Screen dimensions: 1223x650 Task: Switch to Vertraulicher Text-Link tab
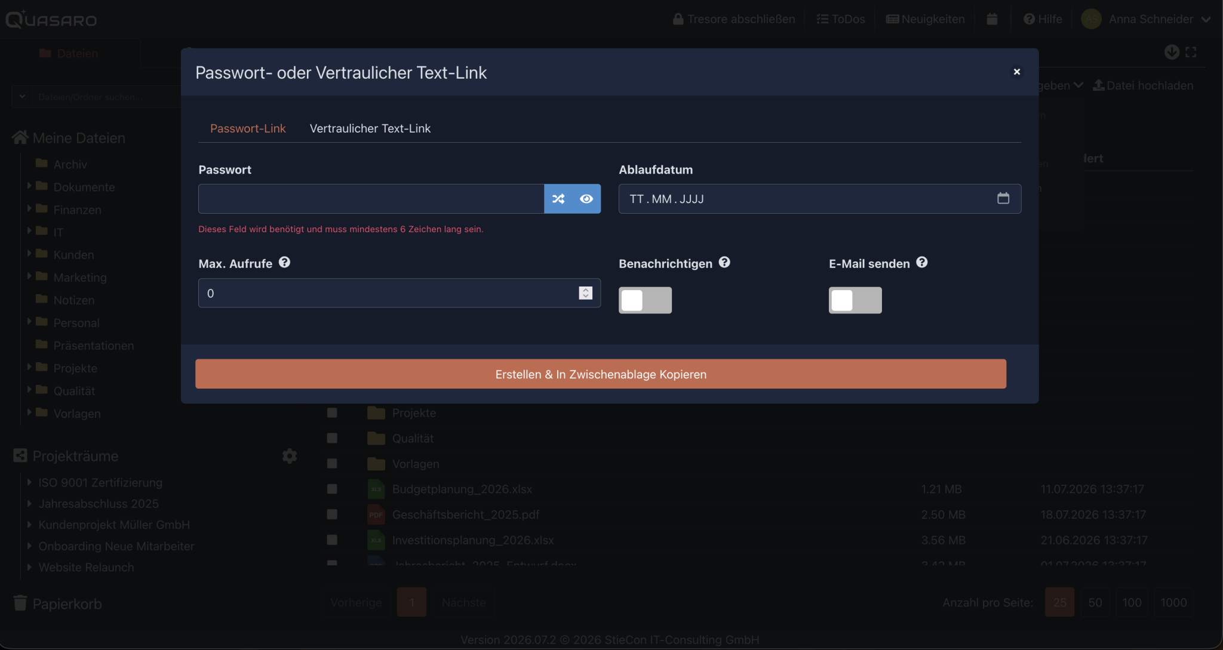click(x=370, y=128)
